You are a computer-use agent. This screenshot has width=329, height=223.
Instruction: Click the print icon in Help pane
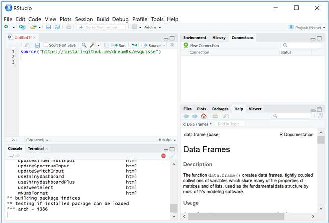point(215,116)
